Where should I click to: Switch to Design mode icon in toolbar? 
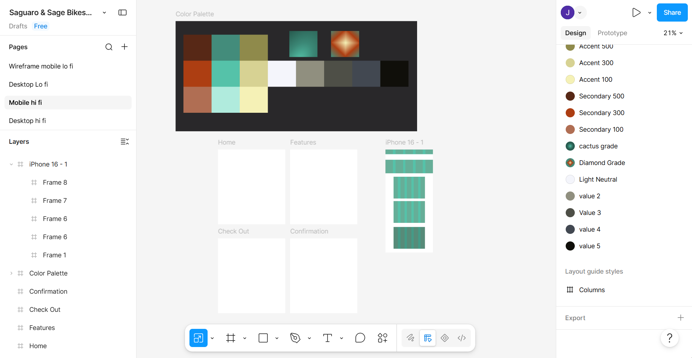428,338
